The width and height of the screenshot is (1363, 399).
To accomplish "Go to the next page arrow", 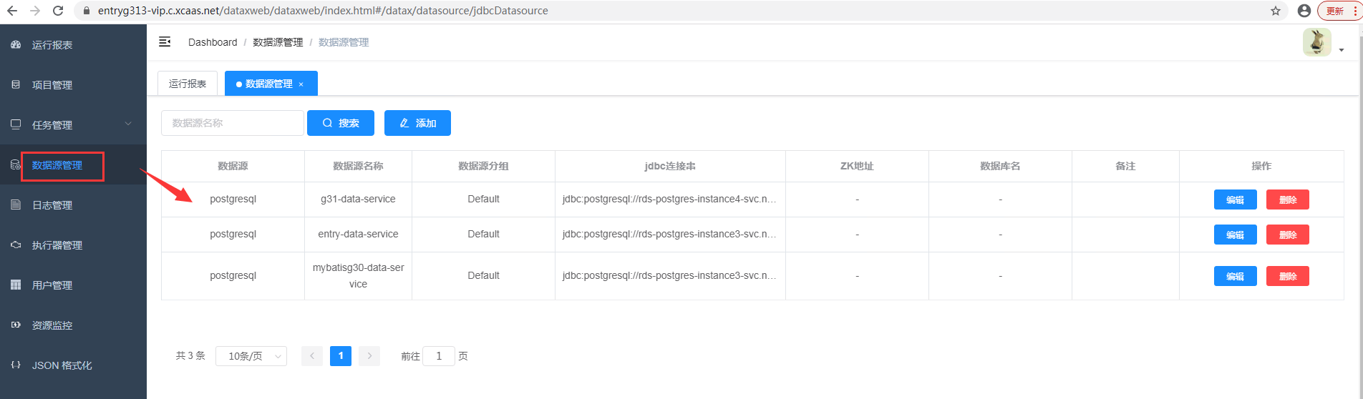I will coord(369,356).
